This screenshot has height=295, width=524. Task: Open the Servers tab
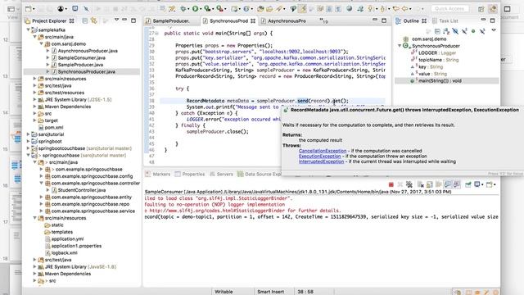[x=221, y=174]
